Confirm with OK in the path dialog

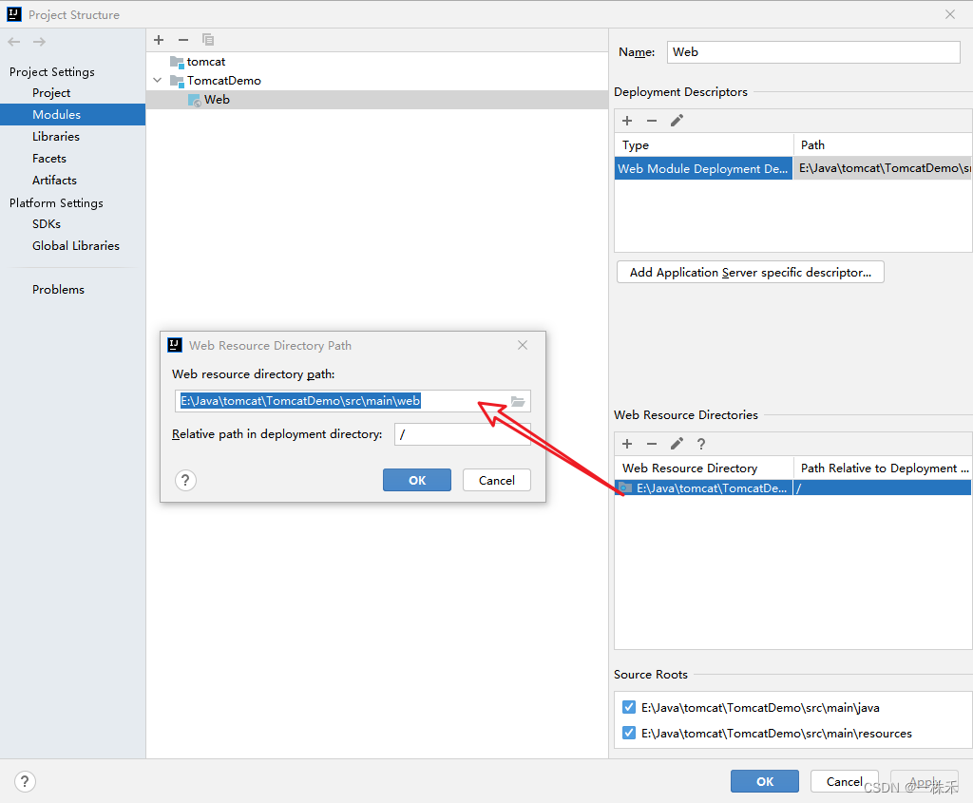[x=417, y=480]
